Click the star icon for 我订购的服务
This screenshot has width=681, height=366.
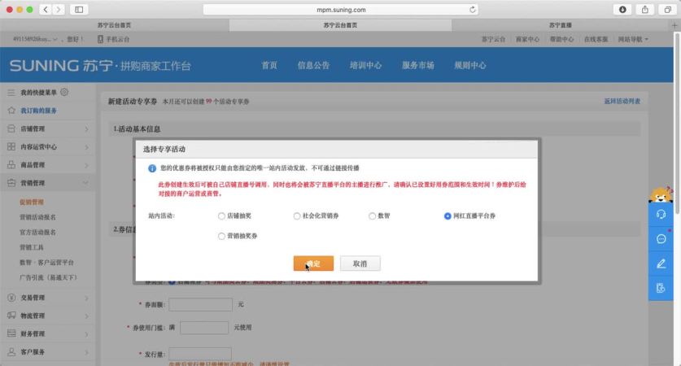[11, 111]
